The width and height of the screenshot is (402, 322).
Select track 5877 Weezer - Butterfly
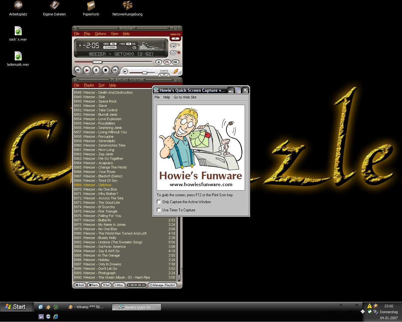125,220
